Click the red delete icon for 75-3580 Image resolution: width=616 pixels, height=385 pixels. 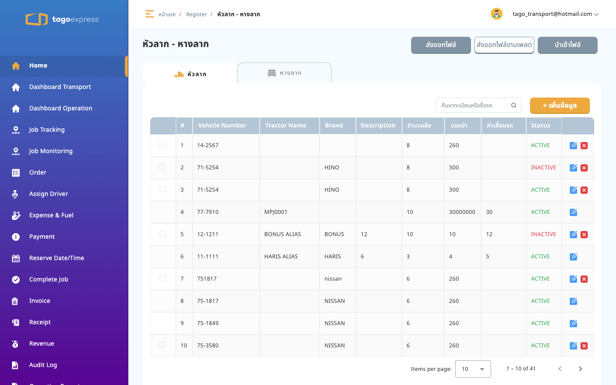pyautogui.click(x=584, y=346)
